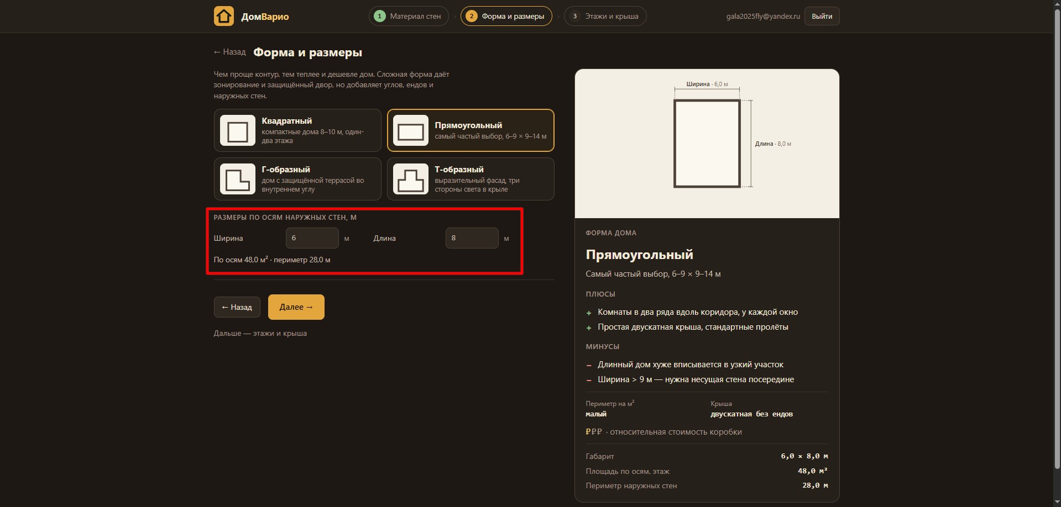Click the ДомВарио house logo icon
Screen dimensions: 1061x507
(x=224, y=16)
